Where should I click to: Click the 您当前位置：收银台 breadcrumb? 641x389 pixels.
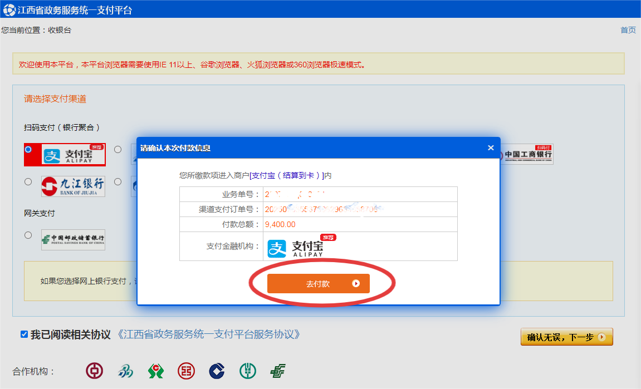[36, 30]
